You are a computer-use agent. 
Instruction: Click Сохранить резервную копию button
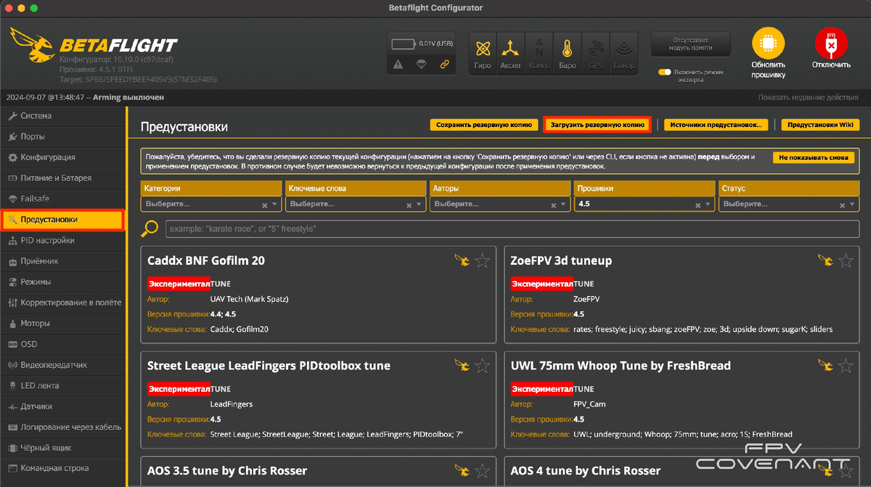(484, 125)
